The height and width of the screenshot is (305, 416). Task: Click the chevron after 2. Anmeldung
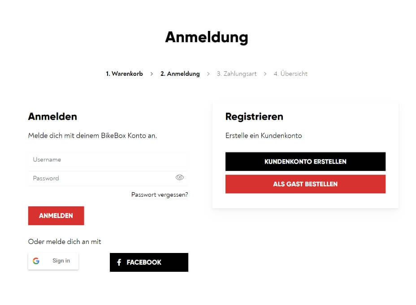click(x=208, y=74)
